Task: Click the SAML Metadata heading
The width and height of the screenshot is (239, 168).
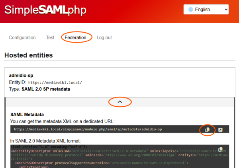Action: point(27,115)
